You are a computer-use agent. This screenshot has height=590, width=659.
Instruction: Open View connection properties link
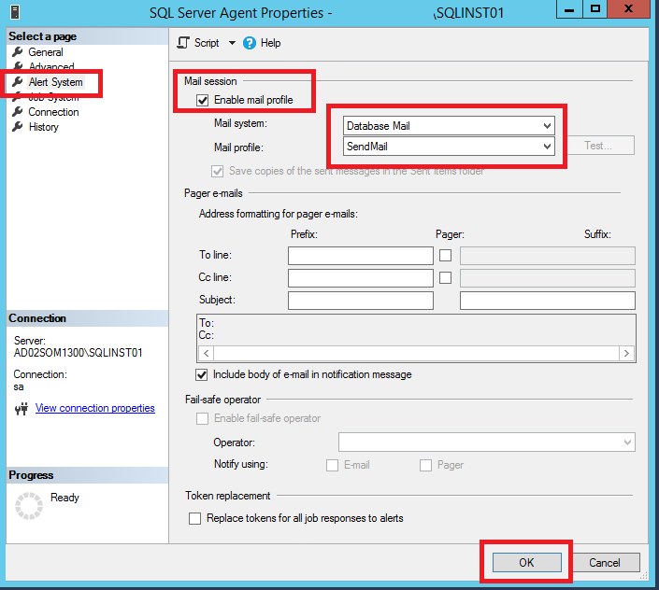(x=94, y=408)
